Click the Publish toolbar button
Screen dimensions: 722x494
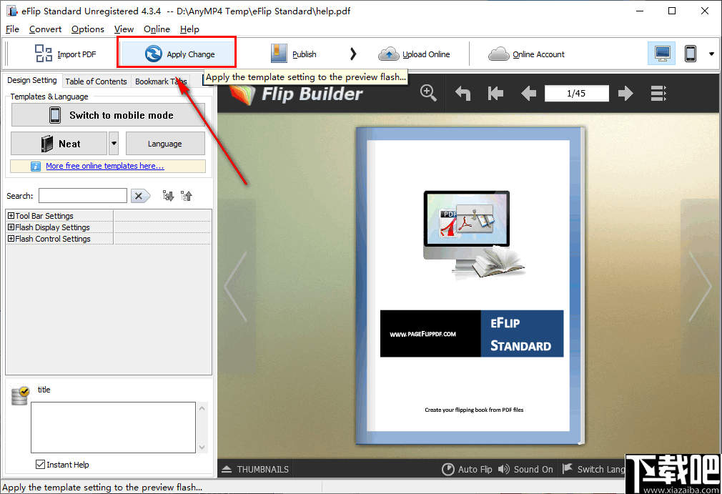pyautogui.click(x=294, y=54)
